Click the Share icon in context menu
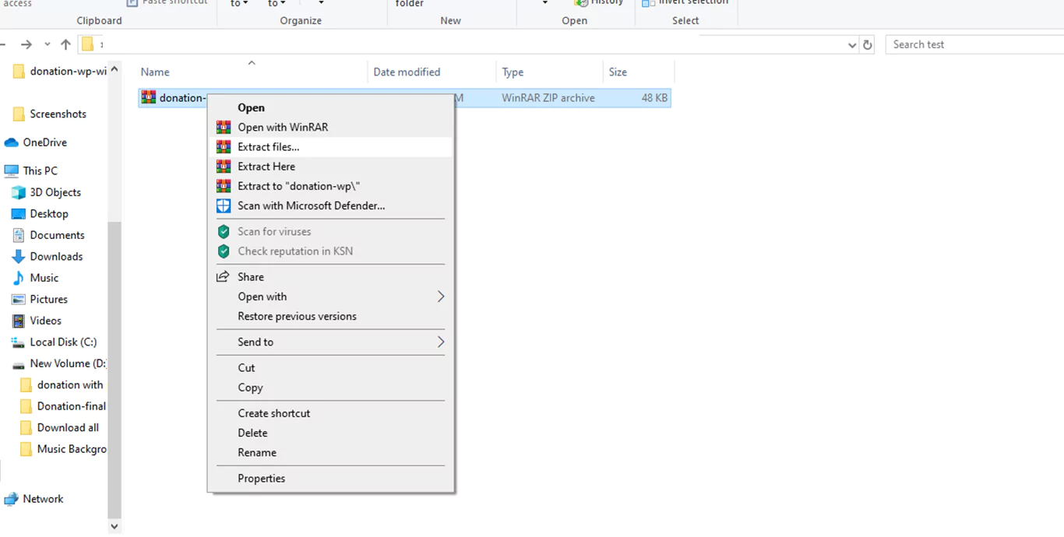This screenshot has width=1064, height=537. click(224, 277)
